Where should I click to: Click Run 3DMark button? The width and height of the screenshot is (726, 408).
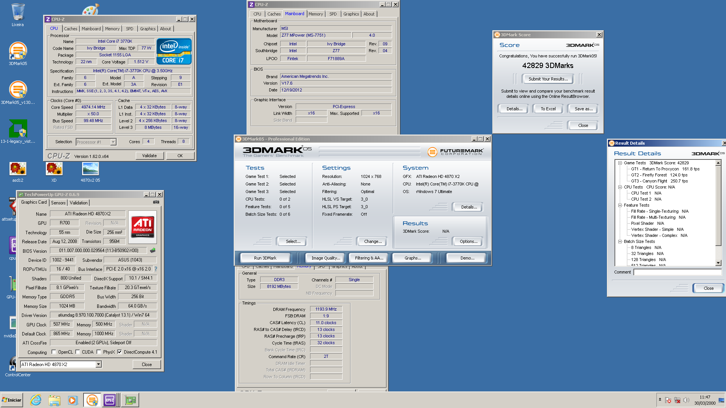coord(265,258)
